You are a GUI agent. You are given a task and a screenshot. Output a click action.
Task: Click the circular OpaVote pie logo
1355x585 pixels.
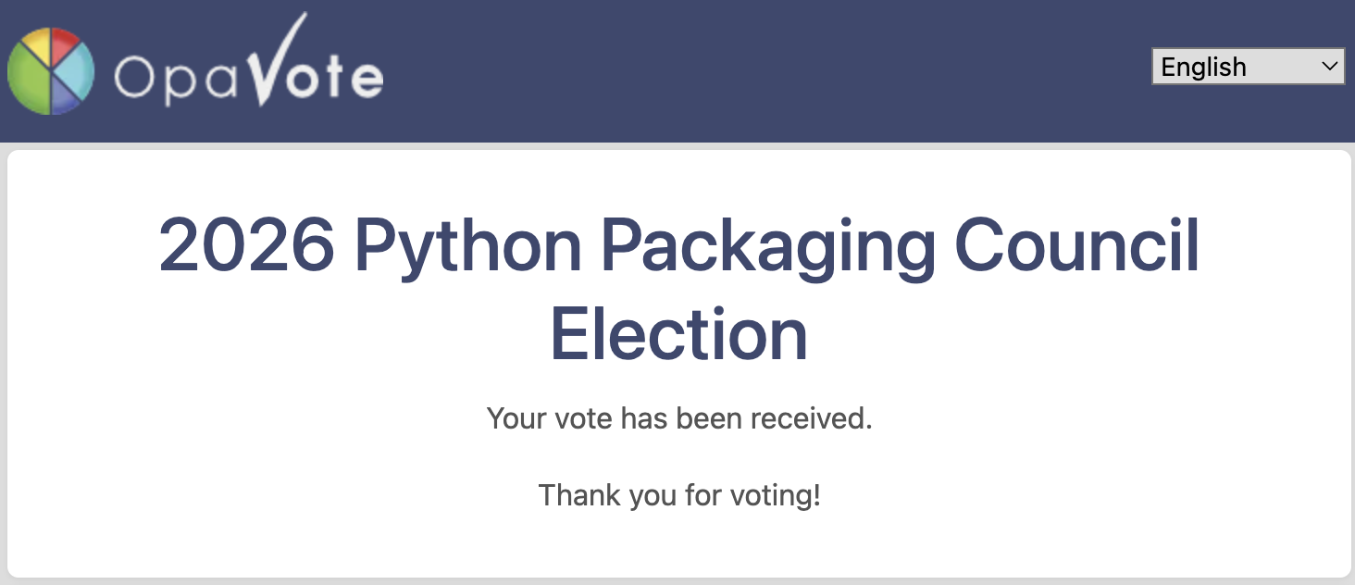pos(50,71)
